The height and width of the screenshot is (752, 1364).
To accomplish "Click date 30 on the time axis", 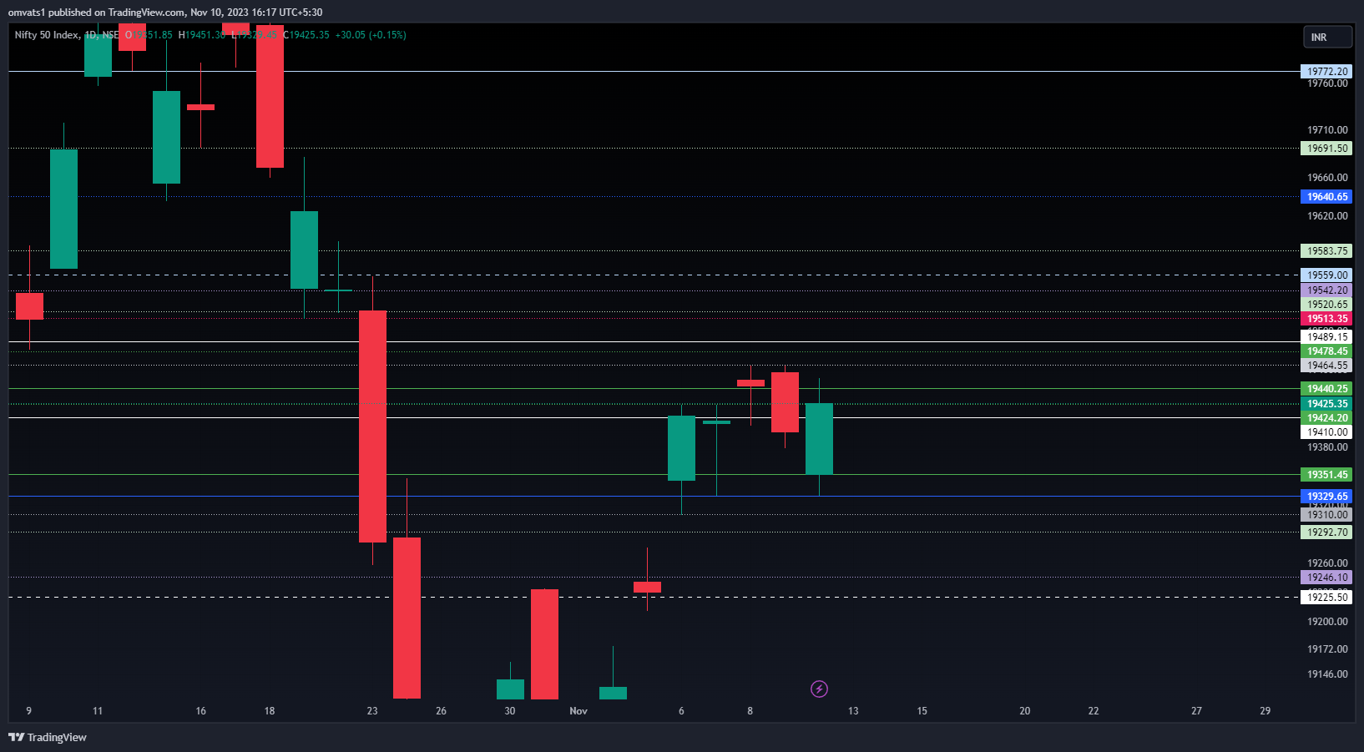I will point(510,711).
